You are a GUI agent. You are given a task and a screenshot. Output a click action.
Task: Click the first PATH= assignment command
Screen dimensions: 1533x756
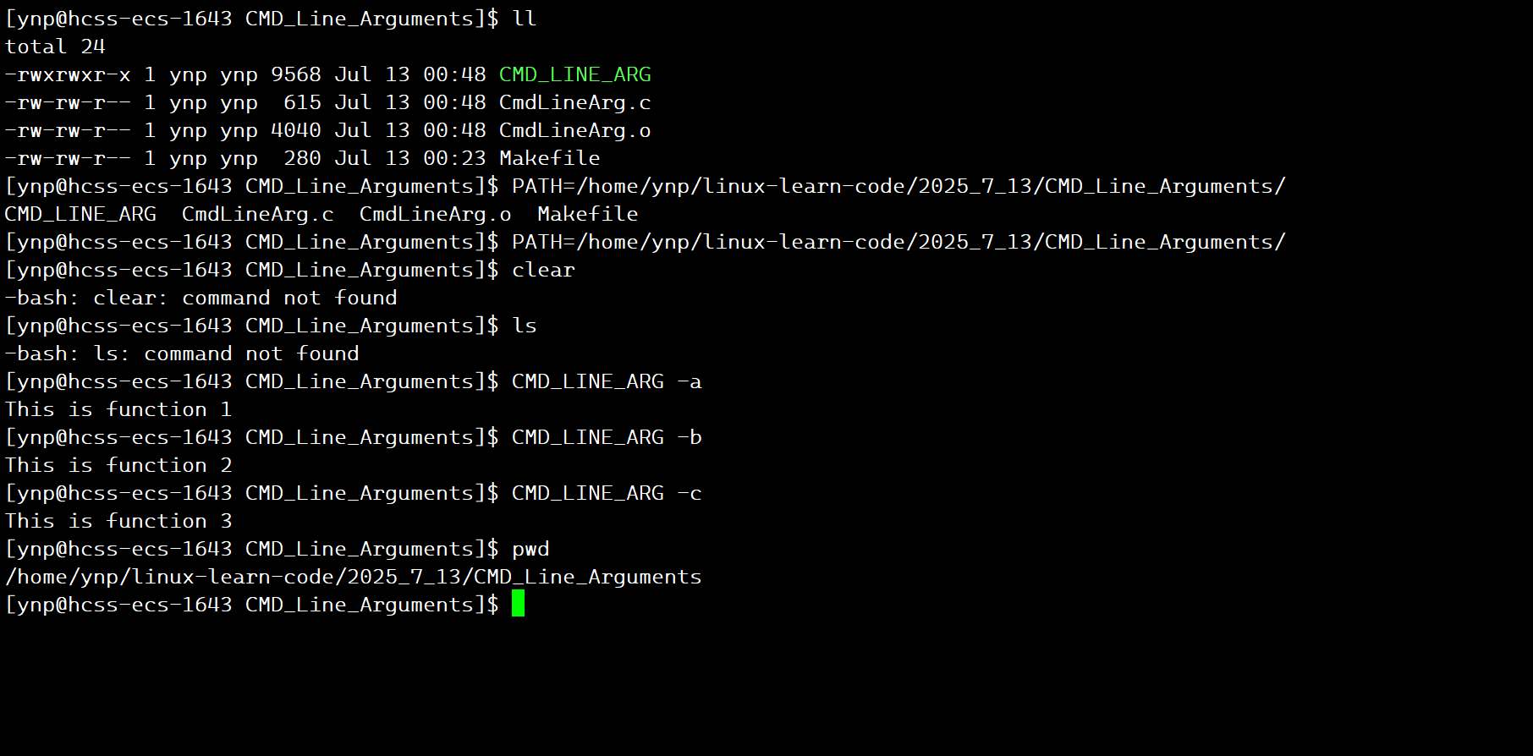898,186
